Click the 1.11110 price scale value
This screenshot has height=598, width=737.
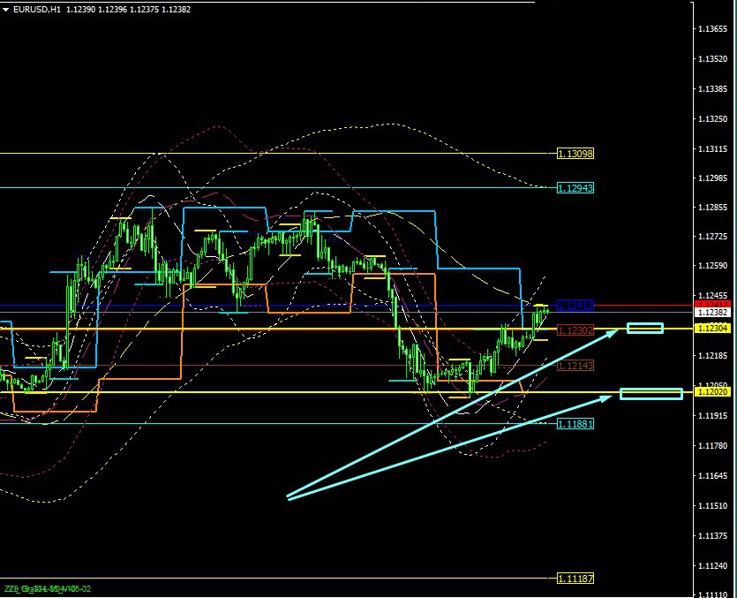(x=711, y=595)
